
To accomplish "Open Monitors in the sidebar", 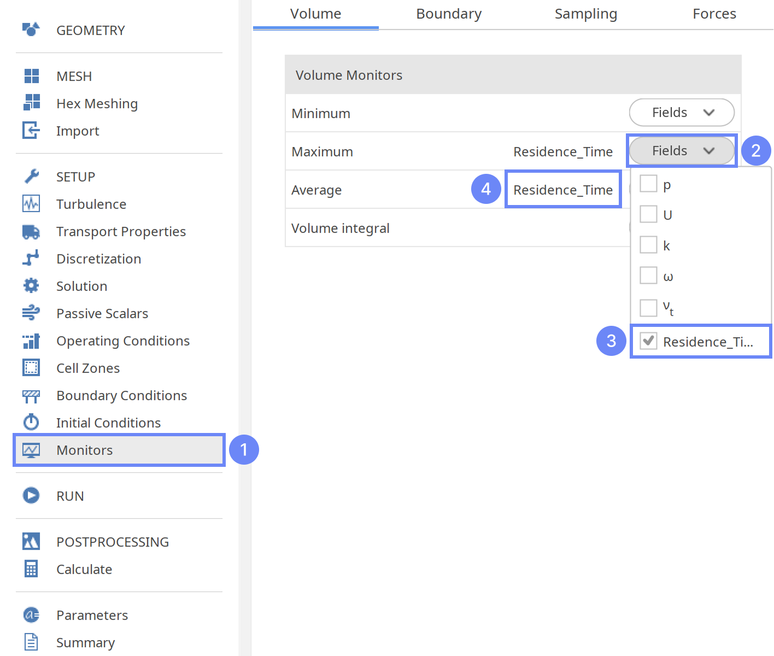I will tap(85, 450).
